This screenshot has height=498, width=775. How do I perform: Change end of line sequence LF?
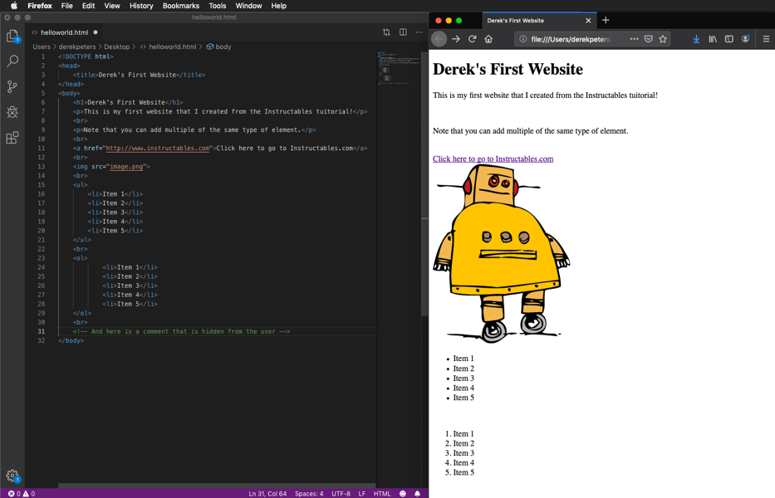coord(362,494)
